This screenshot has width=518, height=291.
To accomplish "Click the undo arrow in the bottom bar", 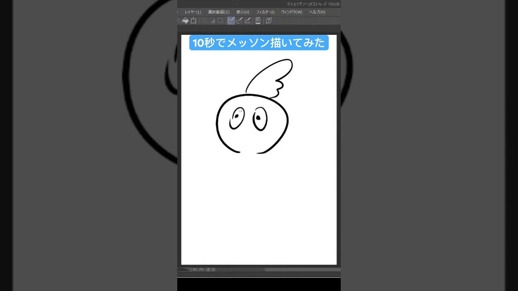I will pos(194,270).
